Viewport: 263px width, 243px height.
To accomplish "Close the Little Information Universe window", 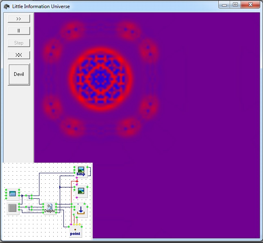I will click(x=250, y=5).
